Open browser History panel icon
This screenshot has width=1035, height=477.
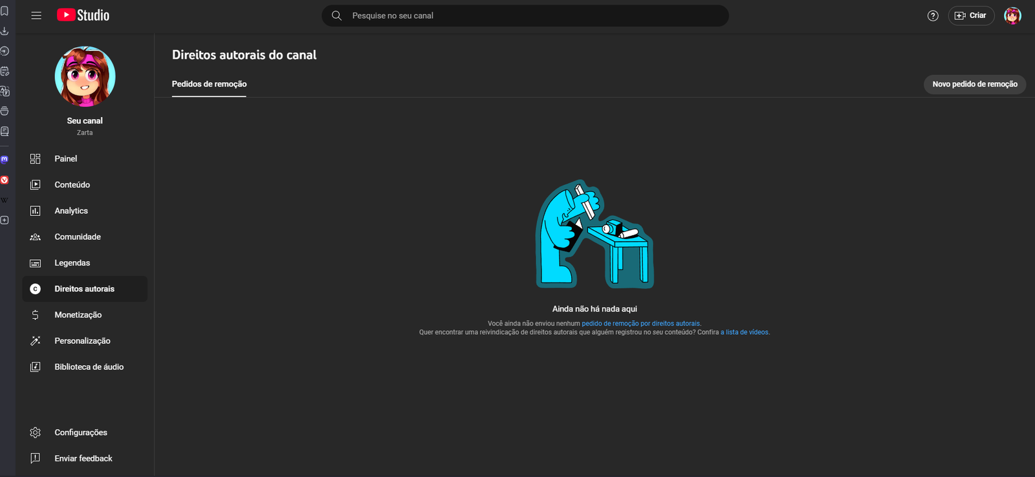(x=5, y=51)
